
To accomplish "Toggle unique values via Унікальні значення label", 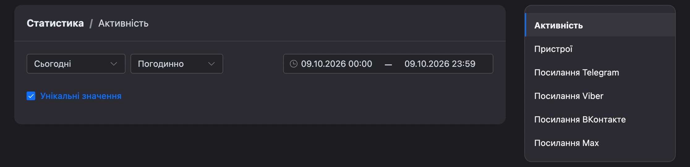I will (x=81, y=96).
